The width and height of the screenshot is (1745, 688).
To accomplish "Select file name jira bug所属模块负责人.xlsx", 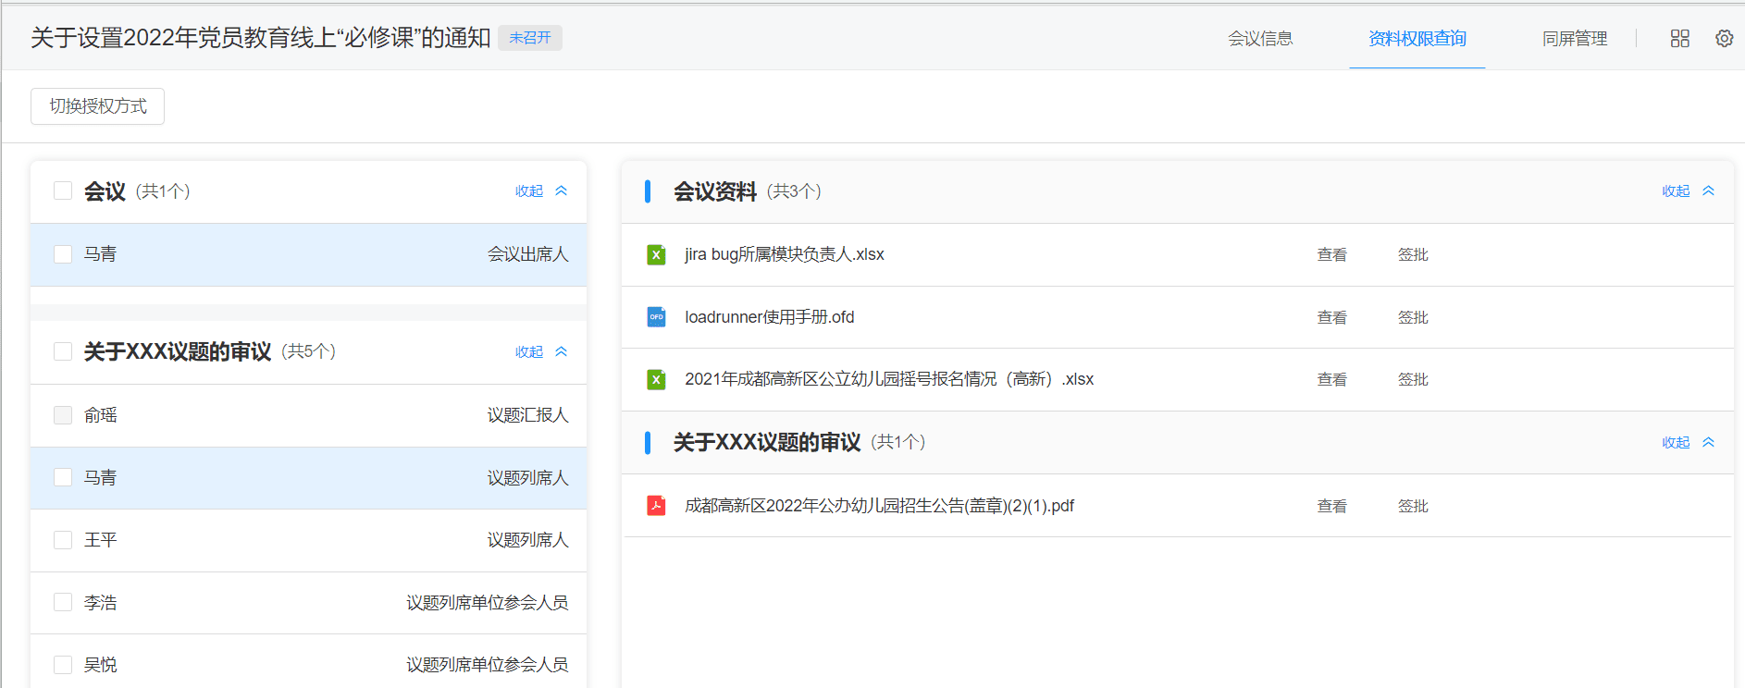I will (x=785, y=254).
